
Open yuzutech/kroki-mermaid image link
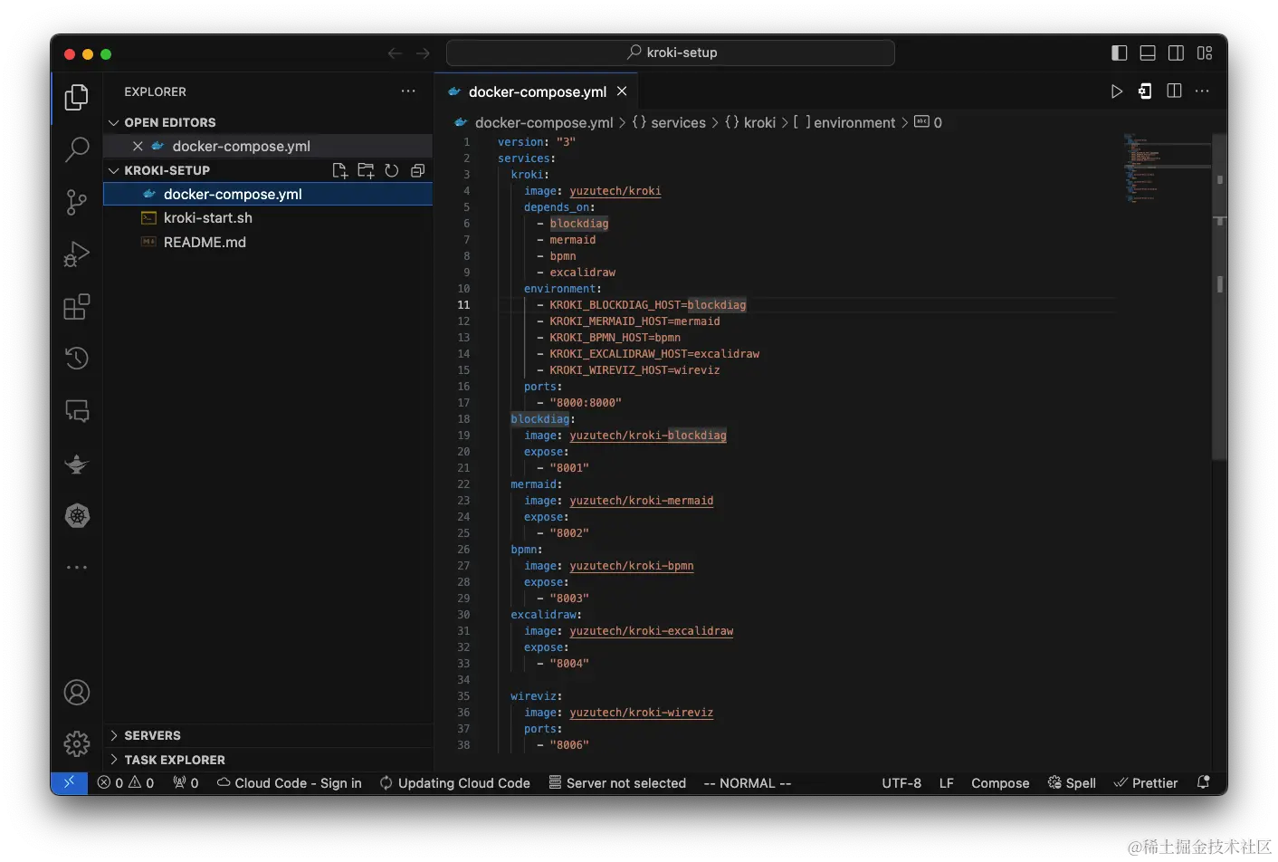point(642,501)
